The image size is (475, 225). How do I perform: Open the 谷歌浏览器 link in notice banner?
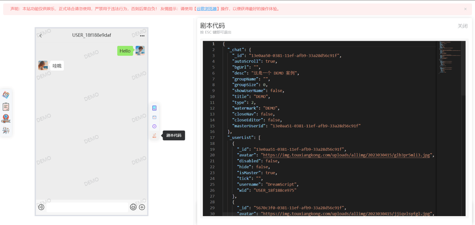[207, 9]
